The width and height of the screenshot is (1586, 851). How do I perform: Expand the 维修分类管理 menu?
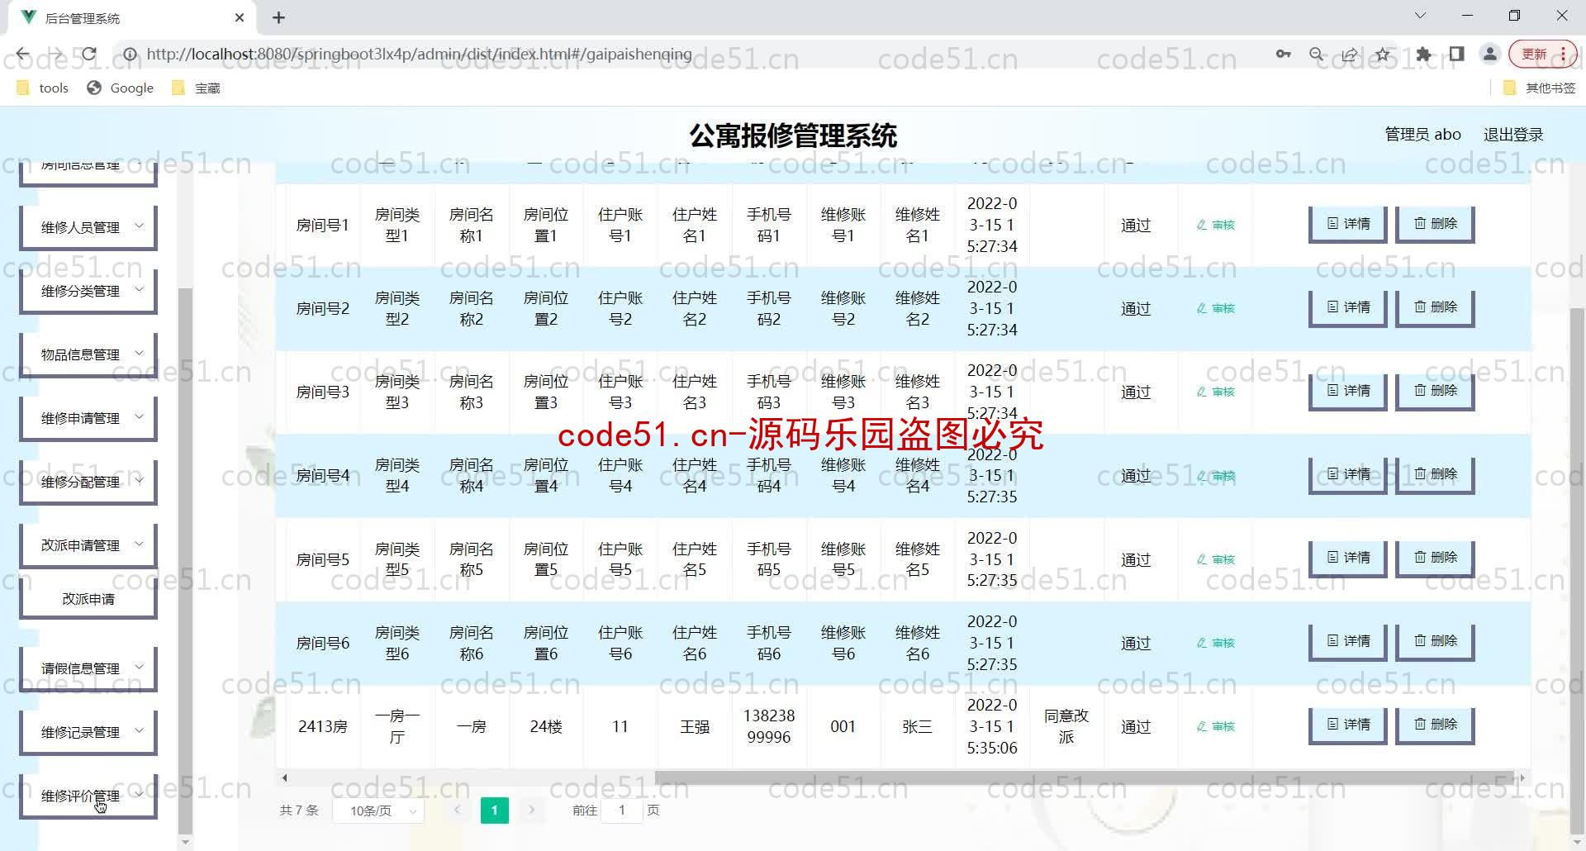coord(88,291)
